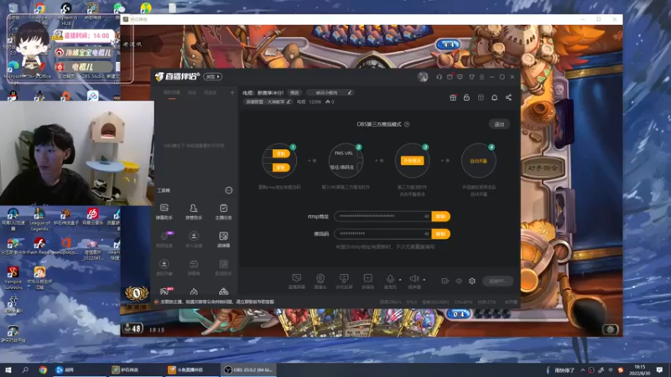Click the stream key masked input field
This screenshot has height=377, width=671.
[x=383, y=234]
